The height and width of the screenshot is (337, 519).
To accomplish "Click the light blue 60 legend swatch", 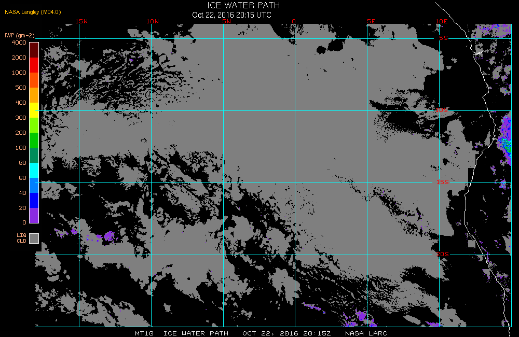I will [34, 186].
